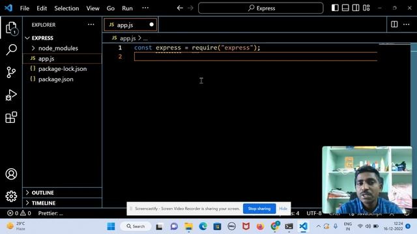The image size is (417, 234).
Task: Toggle the primary side bar layout icon
Action: point(335,8)
